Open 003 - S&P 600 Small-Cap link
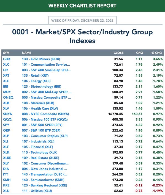This screenshot has width=165, height=195. tap(46, 70)
